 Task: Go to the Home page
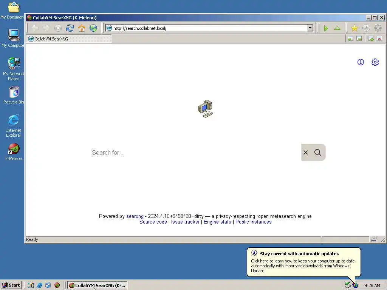pos(82,28)
